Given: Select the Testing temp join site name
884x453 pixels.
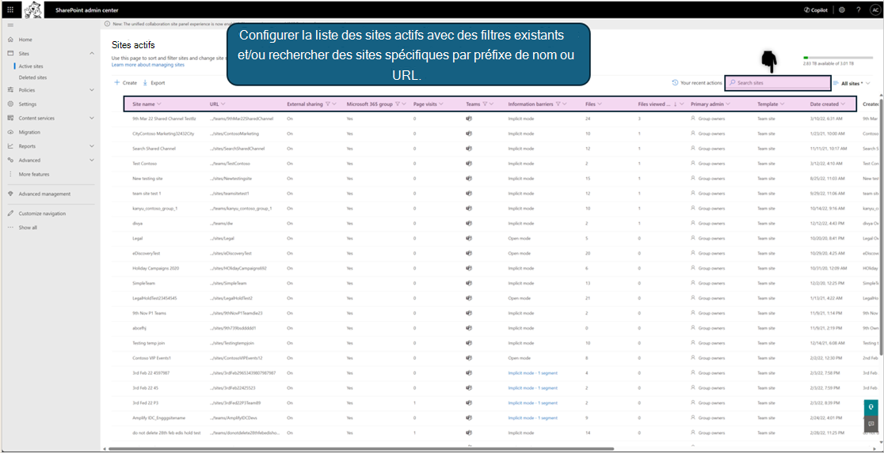Looking at the screenshot, I should (151, 342).
